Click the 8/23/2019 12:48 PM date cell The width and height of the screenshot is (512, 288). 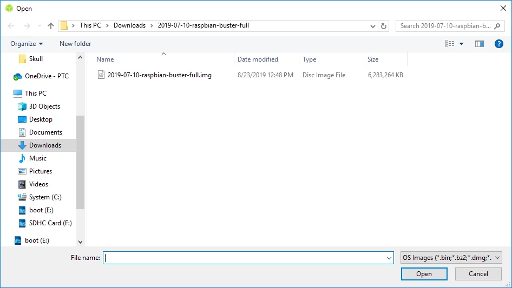pos(265,75)
